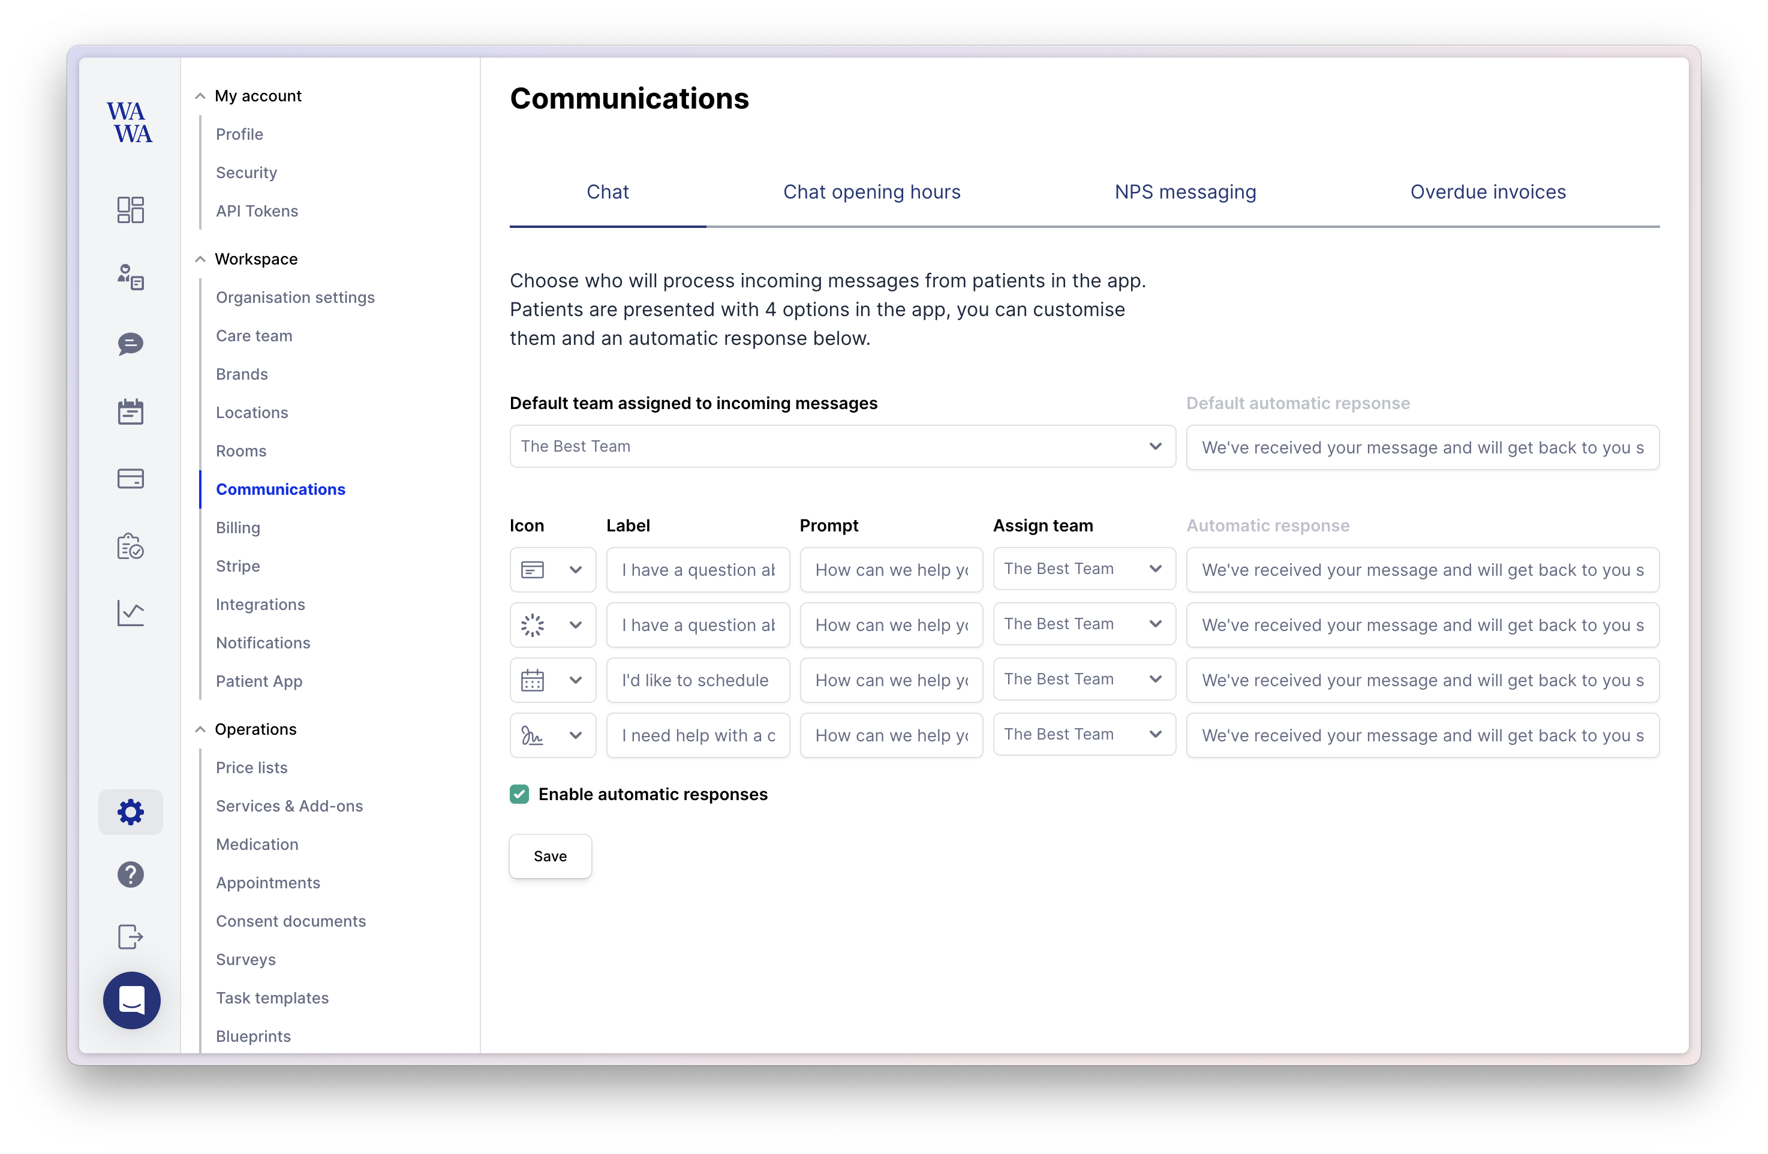The image size is (1768, 1154).
Task: Open the Overdue invoices tab
Action: [x=1489, y=192]
